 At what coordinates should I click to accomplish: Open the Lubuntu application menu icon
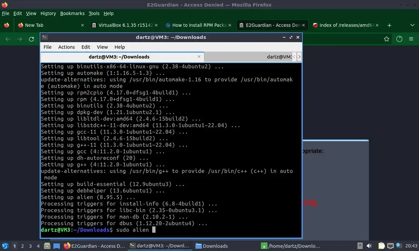point(5,246)
